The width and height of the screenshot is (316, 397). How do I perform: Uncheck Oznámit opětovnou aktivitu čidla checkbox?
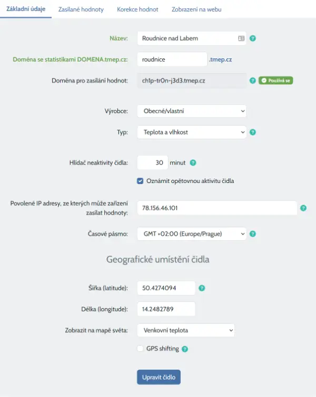[140, 181]
